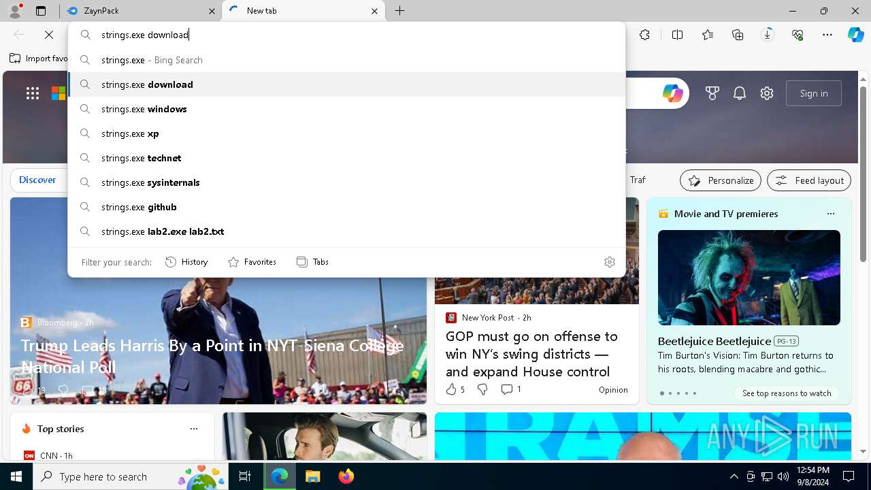Click See top reasons to watch
Image resolution: width=871 pixels, height=490 pixels.
(x=787, y=393)
